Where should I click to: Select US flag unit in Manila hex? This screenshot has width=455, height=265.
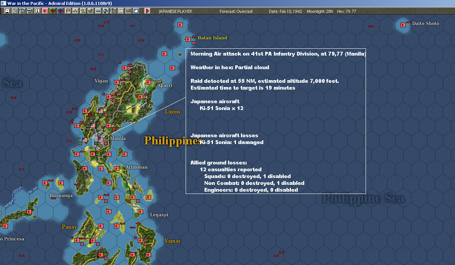coord(101,140)
